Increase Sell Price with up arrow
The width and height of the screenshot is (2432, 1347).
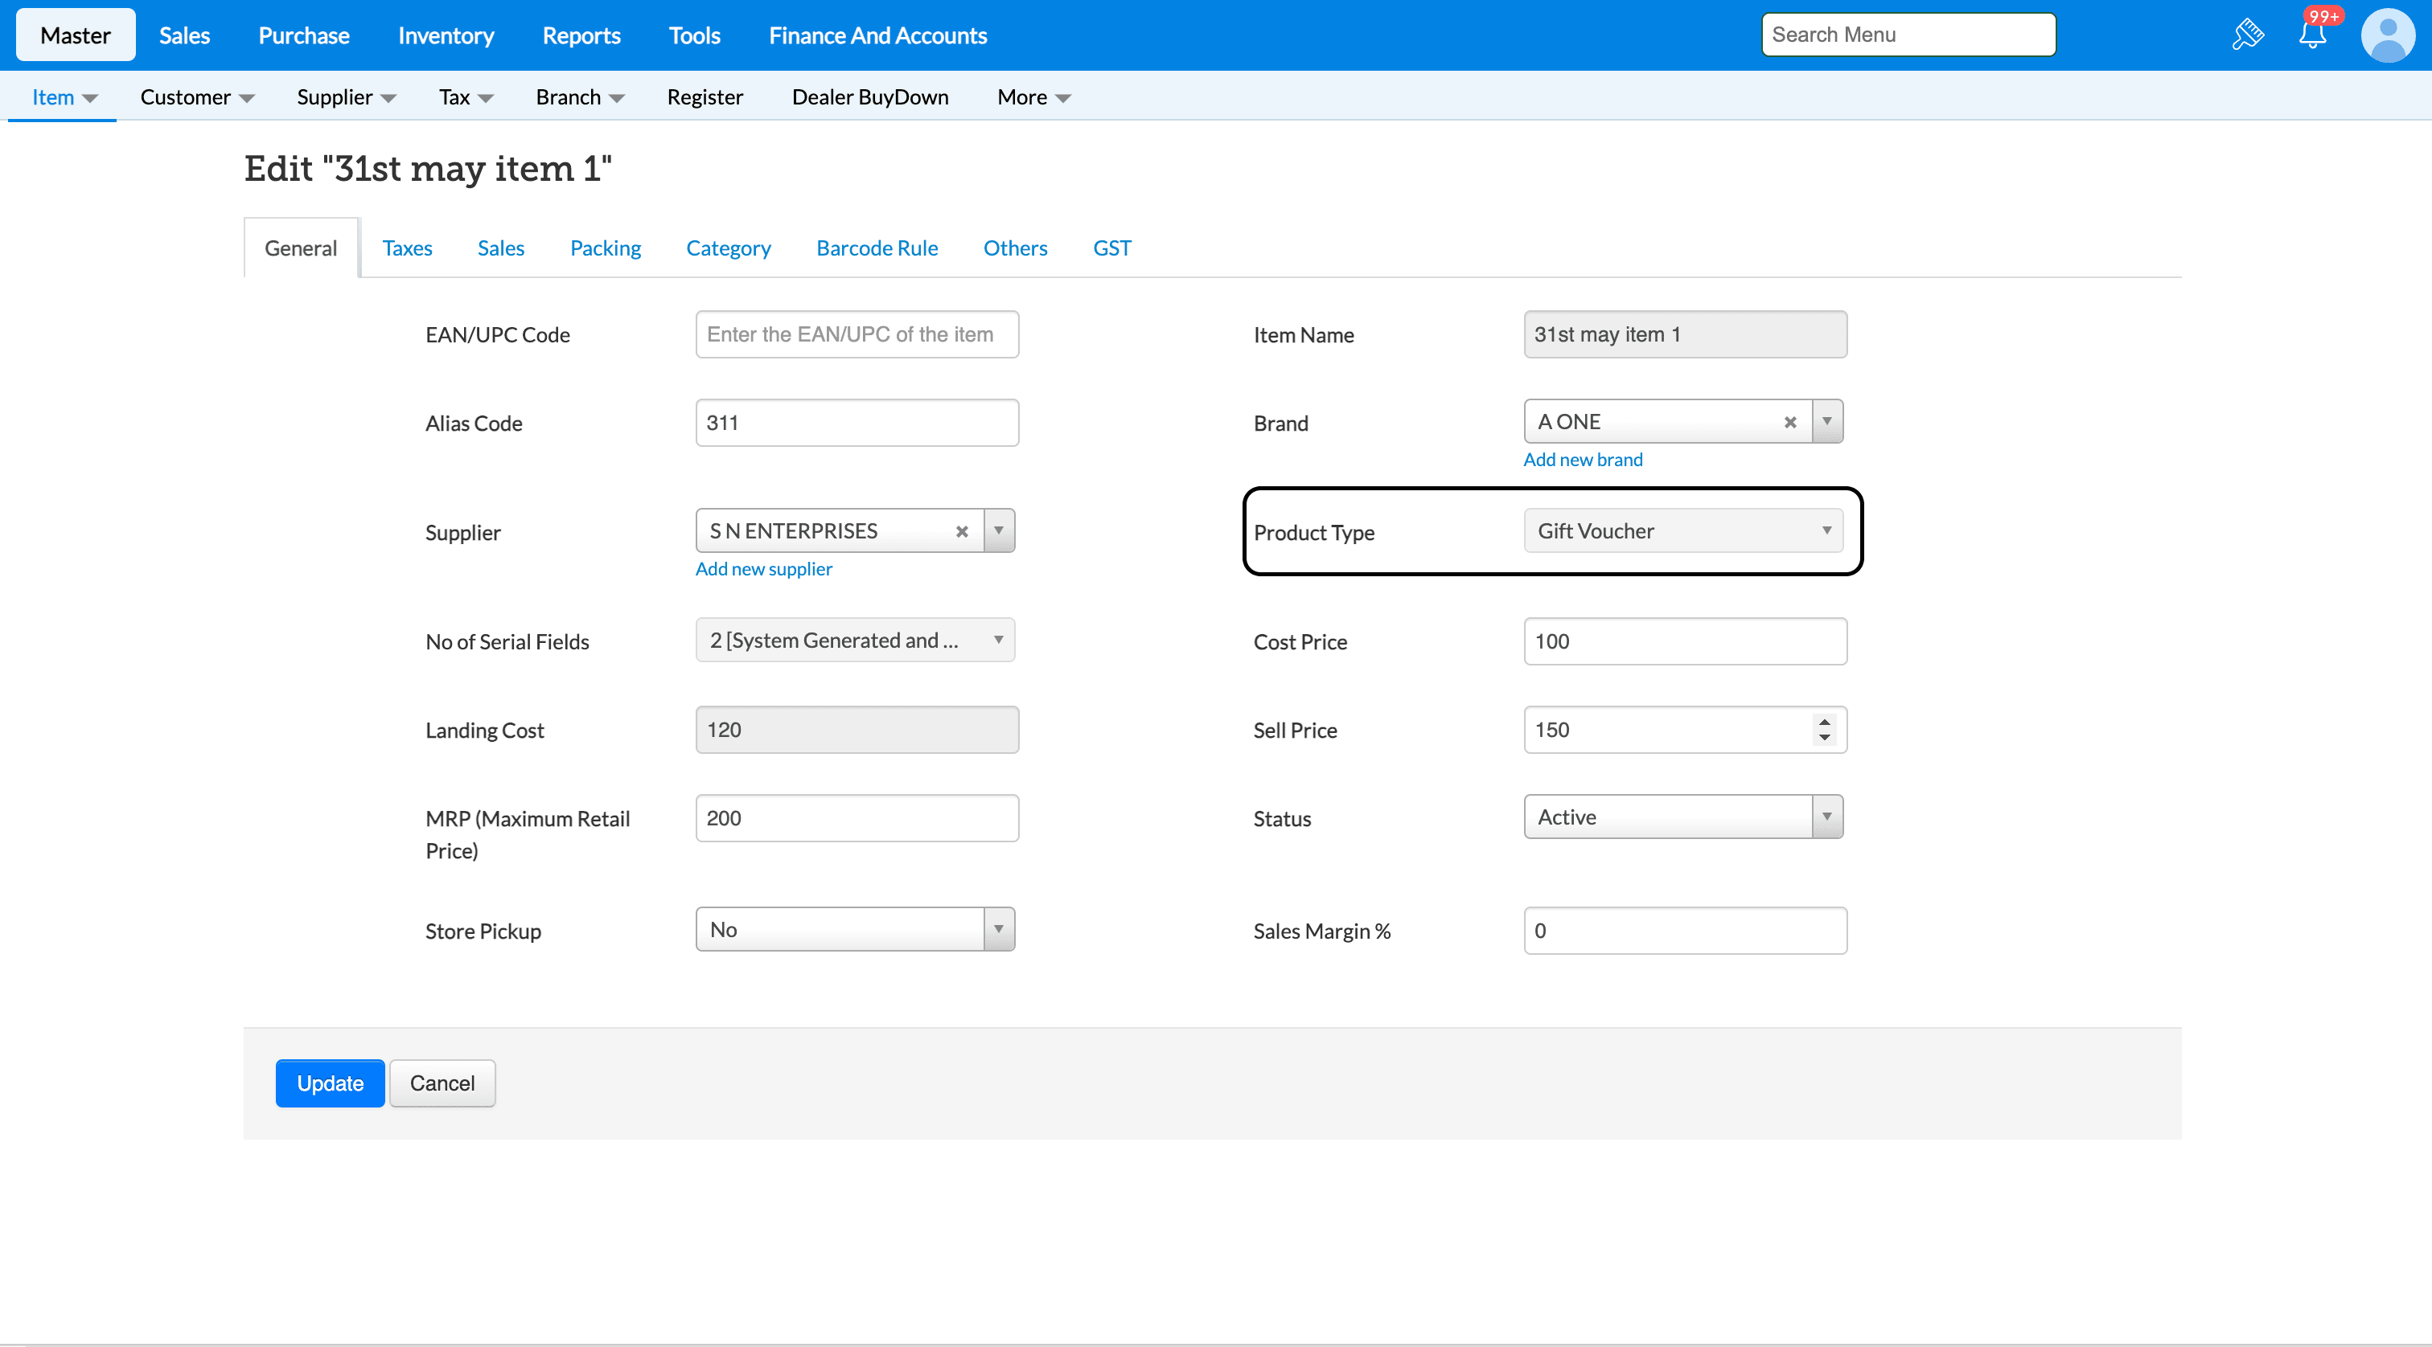1825,722
